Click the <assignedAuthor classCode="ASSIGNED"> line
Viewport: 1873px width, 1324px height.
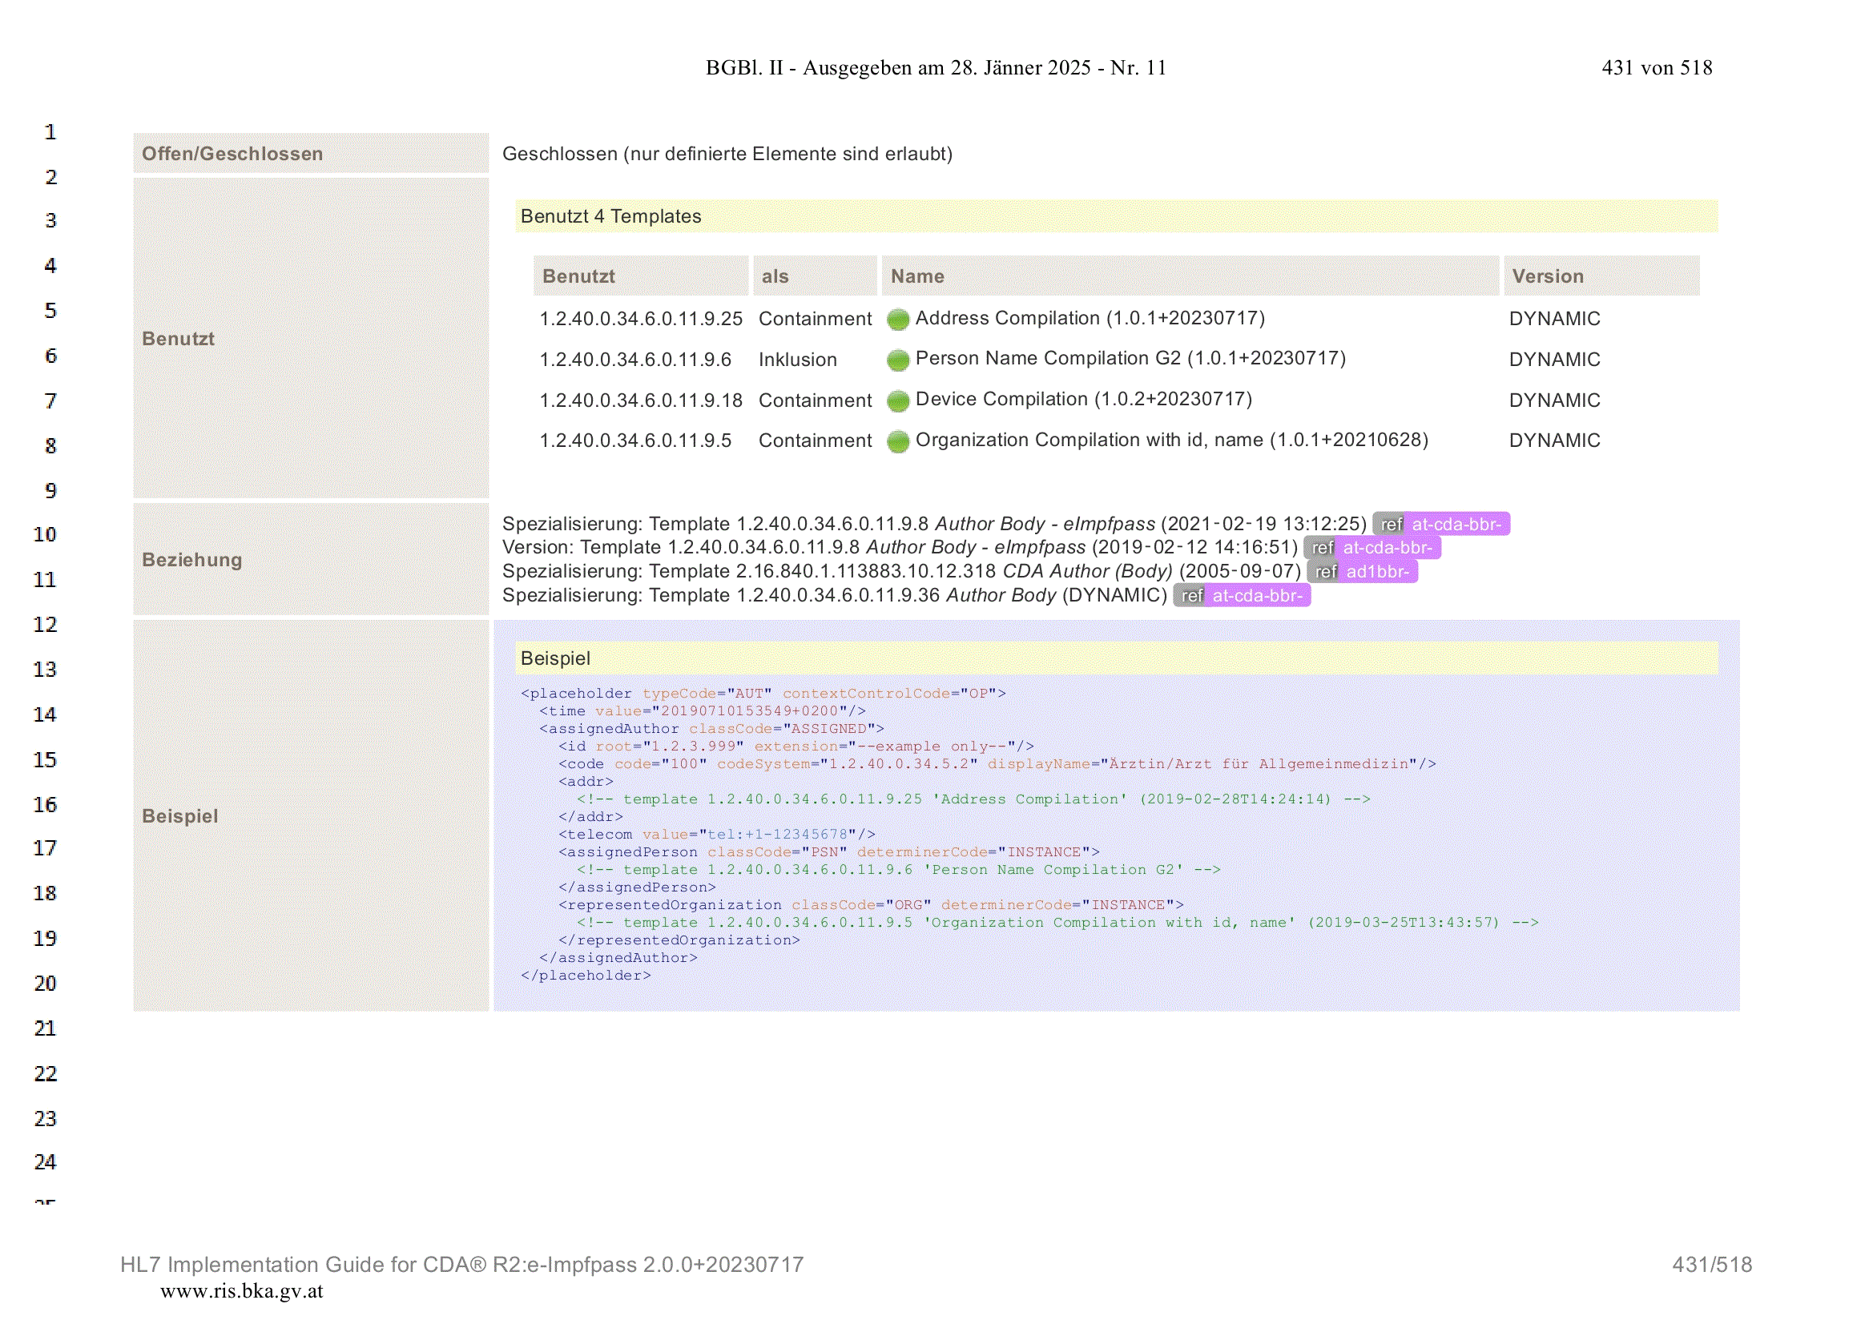711,729
